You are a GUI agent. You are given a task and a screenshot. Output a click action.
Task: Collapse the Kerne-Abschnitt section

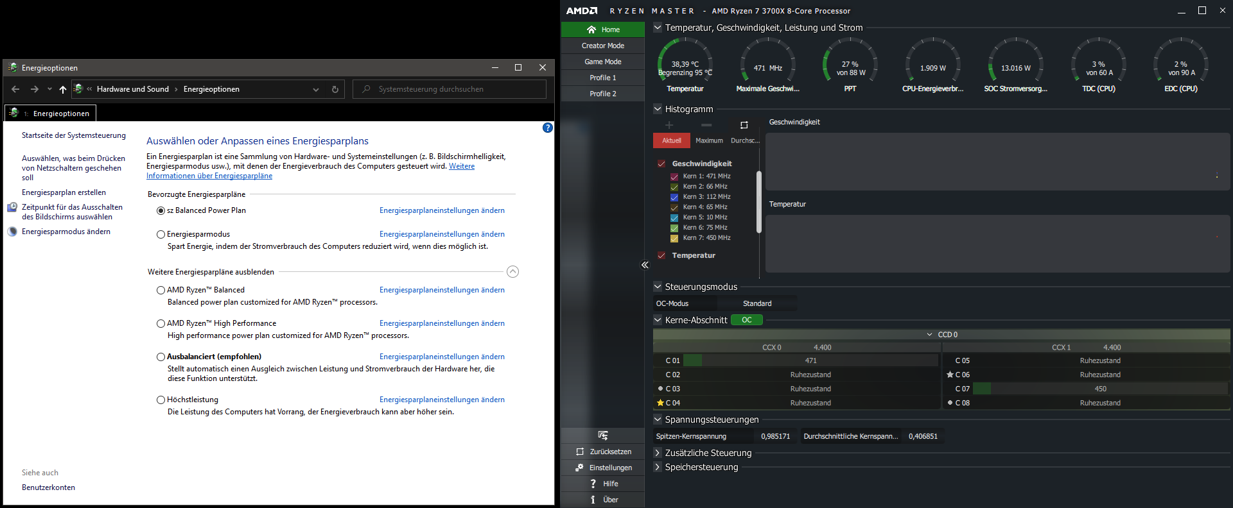[658, 320]
